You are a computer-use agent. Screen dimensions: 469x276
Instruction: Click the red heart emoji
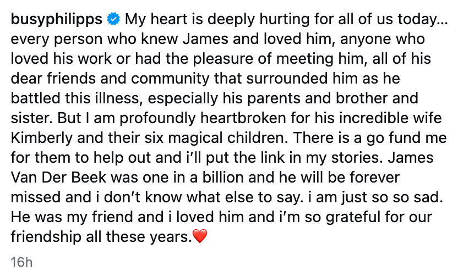tap(200, 238)
